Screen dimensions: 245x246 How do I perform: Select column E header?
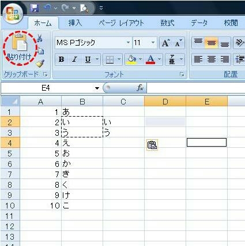pyautogui.click(x=206, y=102)
